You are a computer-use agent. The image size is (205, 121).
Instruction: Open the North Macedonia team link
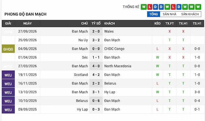tap(118, 66)
